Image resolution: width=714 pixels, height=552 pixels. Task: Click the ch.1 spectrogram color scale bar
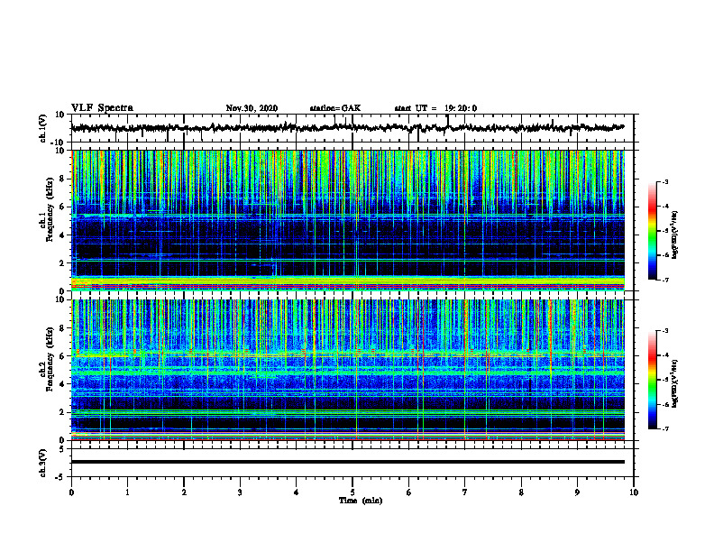point(653,231)
